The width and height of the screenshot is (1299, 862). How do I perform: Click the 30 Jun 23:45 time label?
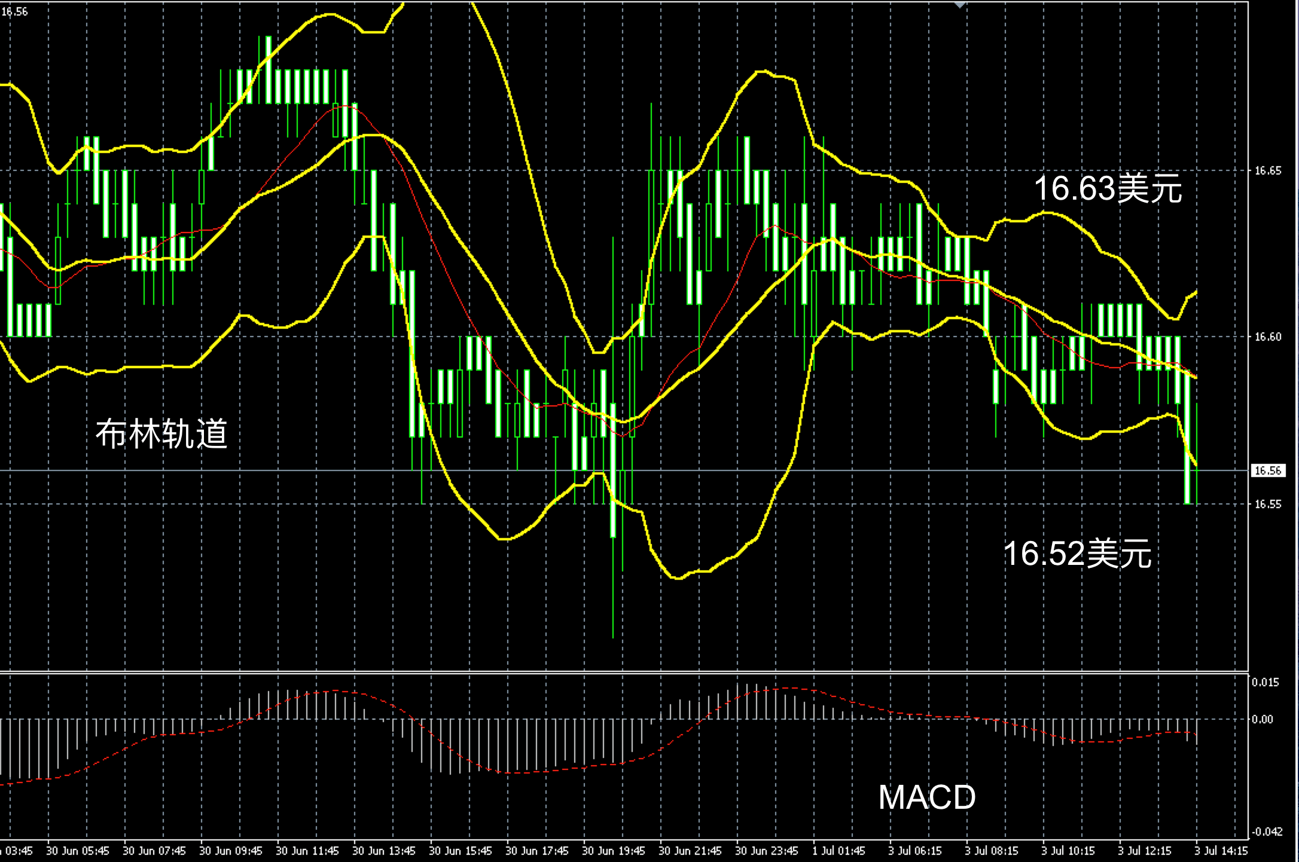click(x=767, y=851)
